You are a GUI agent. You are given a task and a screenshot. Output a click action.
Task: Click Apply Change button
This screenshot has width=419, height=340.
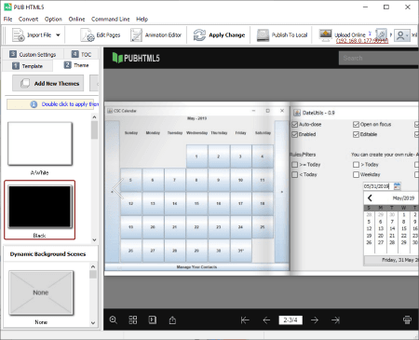(x=220, y=35)
